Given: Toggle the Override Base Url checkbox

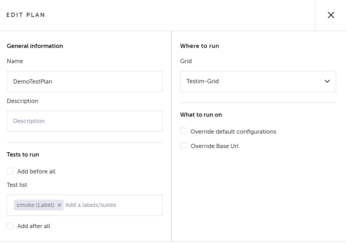Looking at the screenshot, I should coord(184,146).
